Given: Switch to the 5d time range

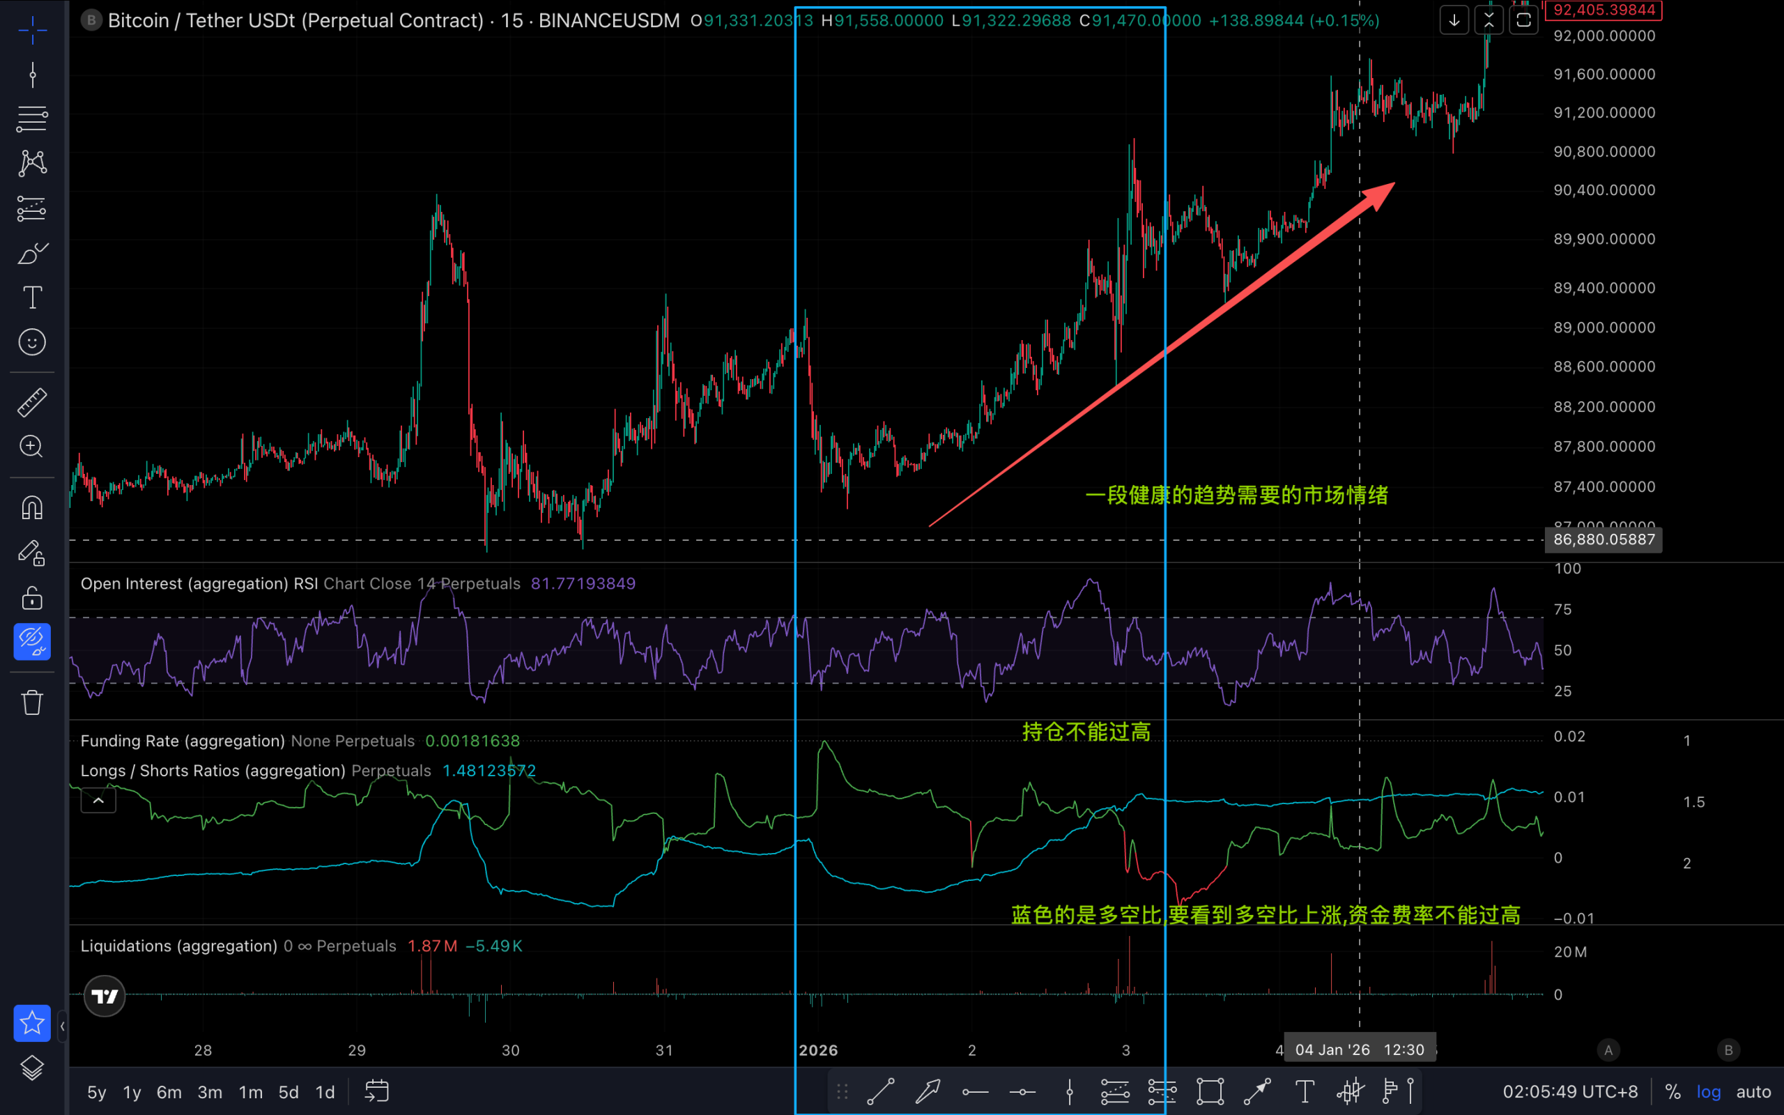Looking at the screenshot, I should coord(289,1092).
